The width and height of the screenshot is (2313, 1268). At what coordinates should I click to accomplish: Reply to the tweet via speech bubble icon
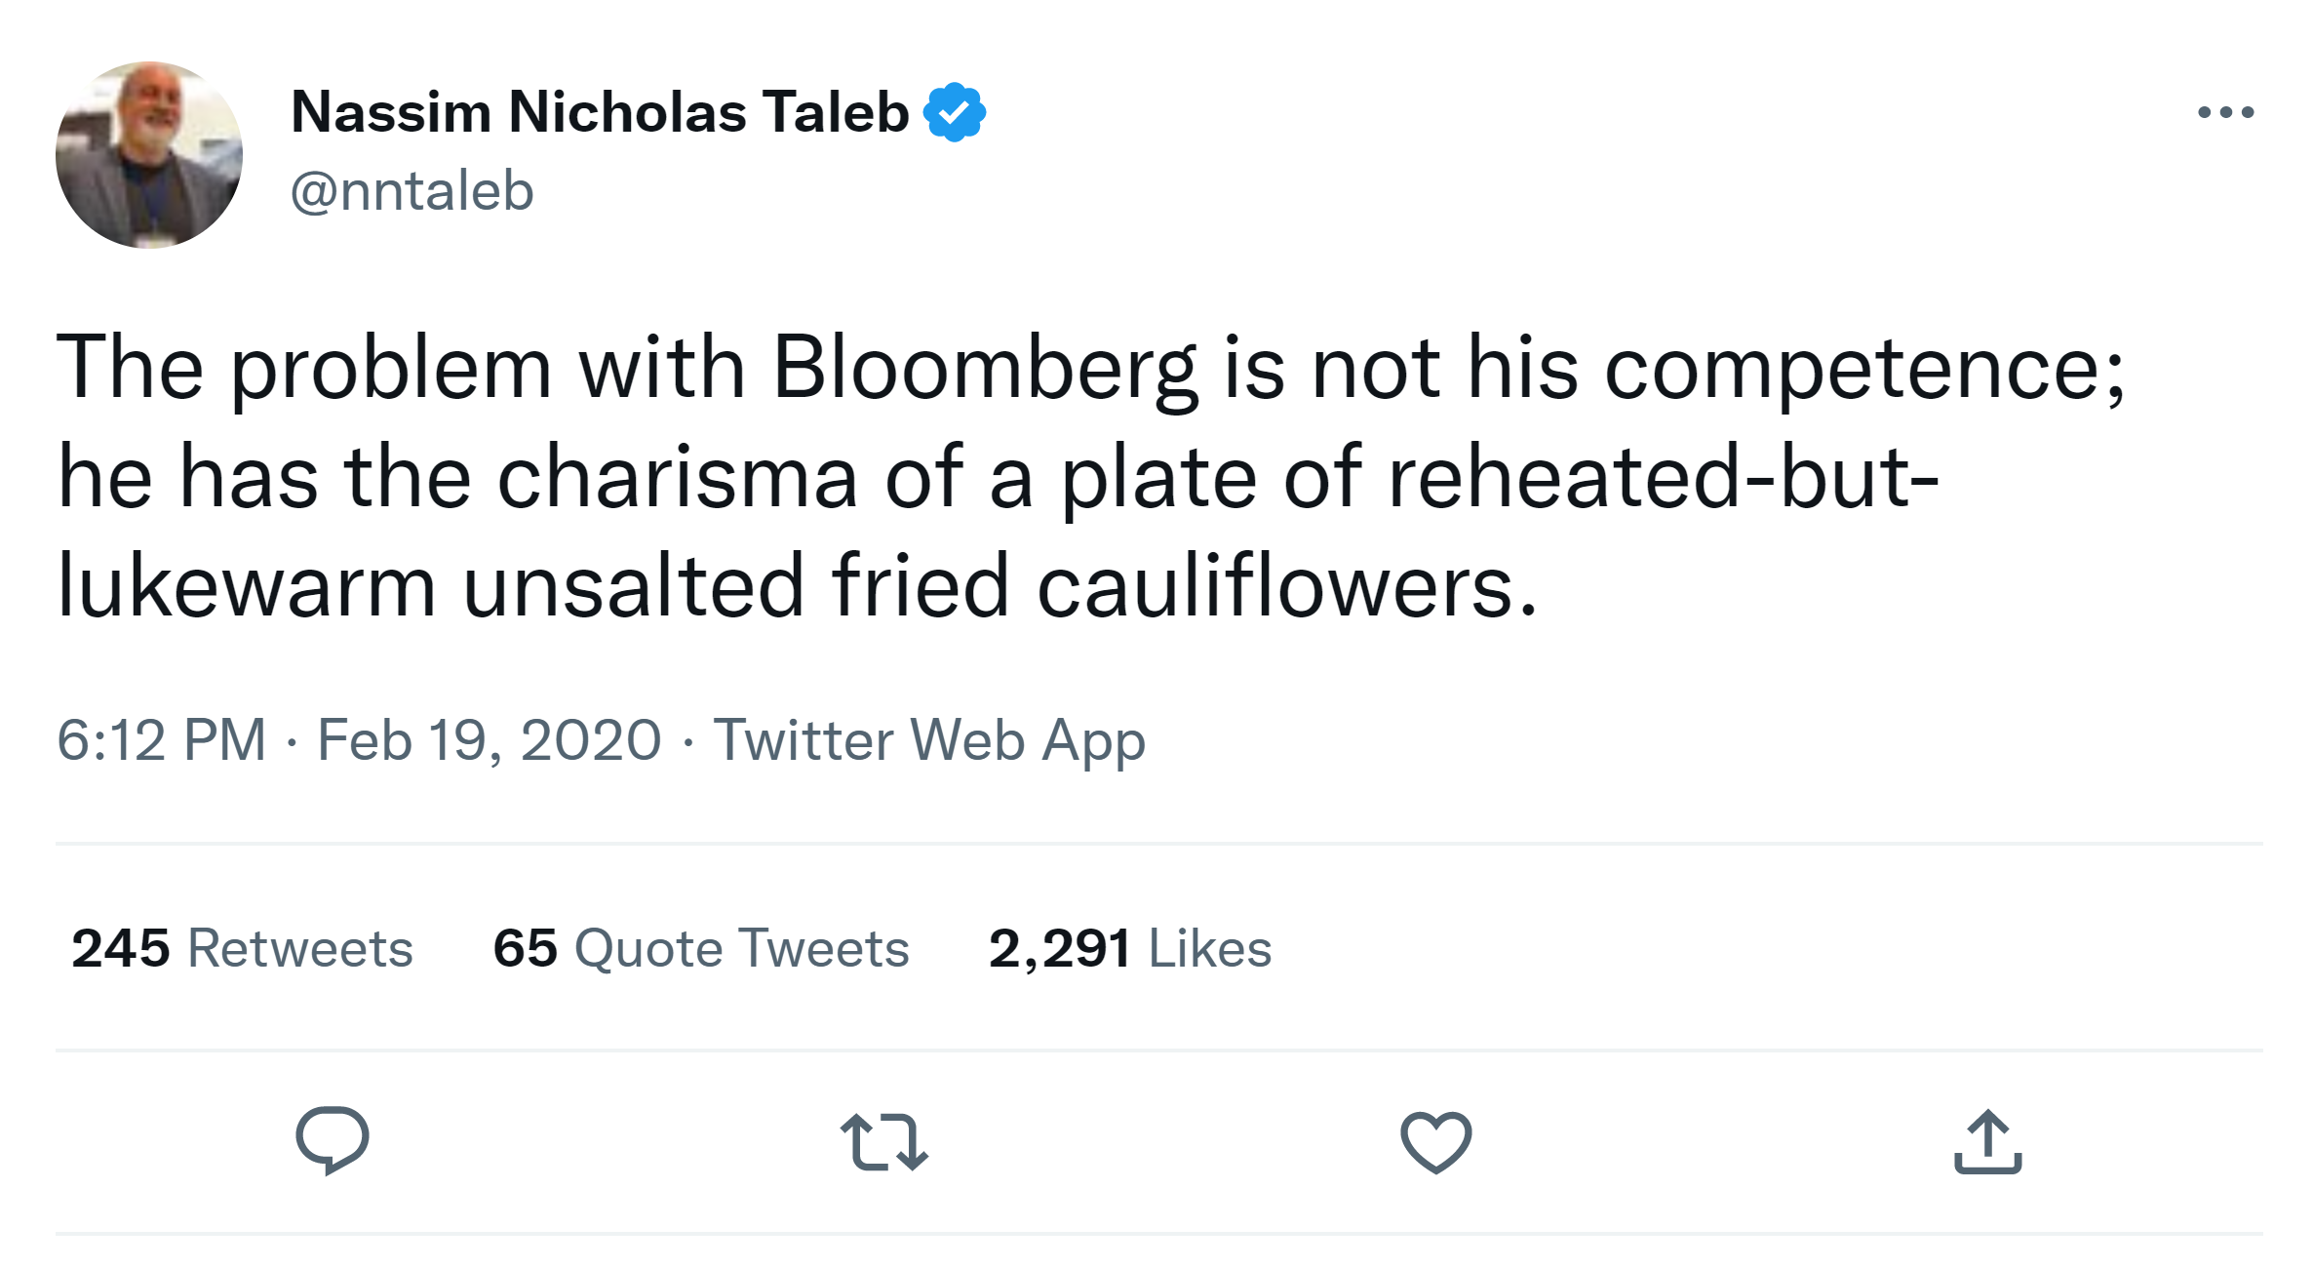(333, 1140)
